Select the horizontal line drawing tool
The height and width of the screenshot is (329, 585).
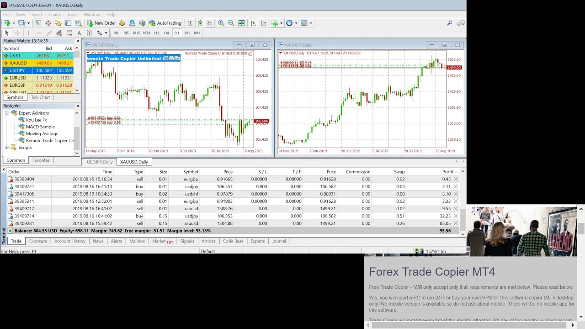39,33
